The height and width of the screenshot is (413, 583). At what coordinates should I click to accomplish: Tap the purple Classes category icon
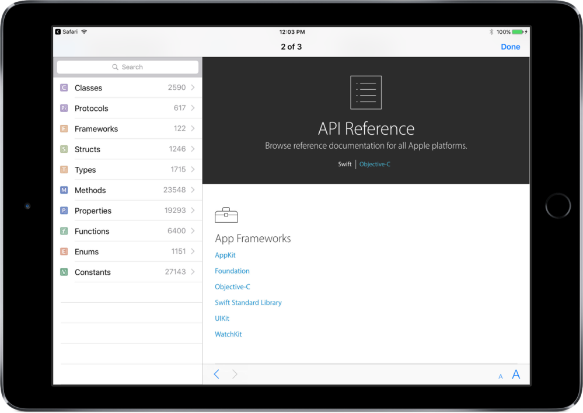[64, 88]
